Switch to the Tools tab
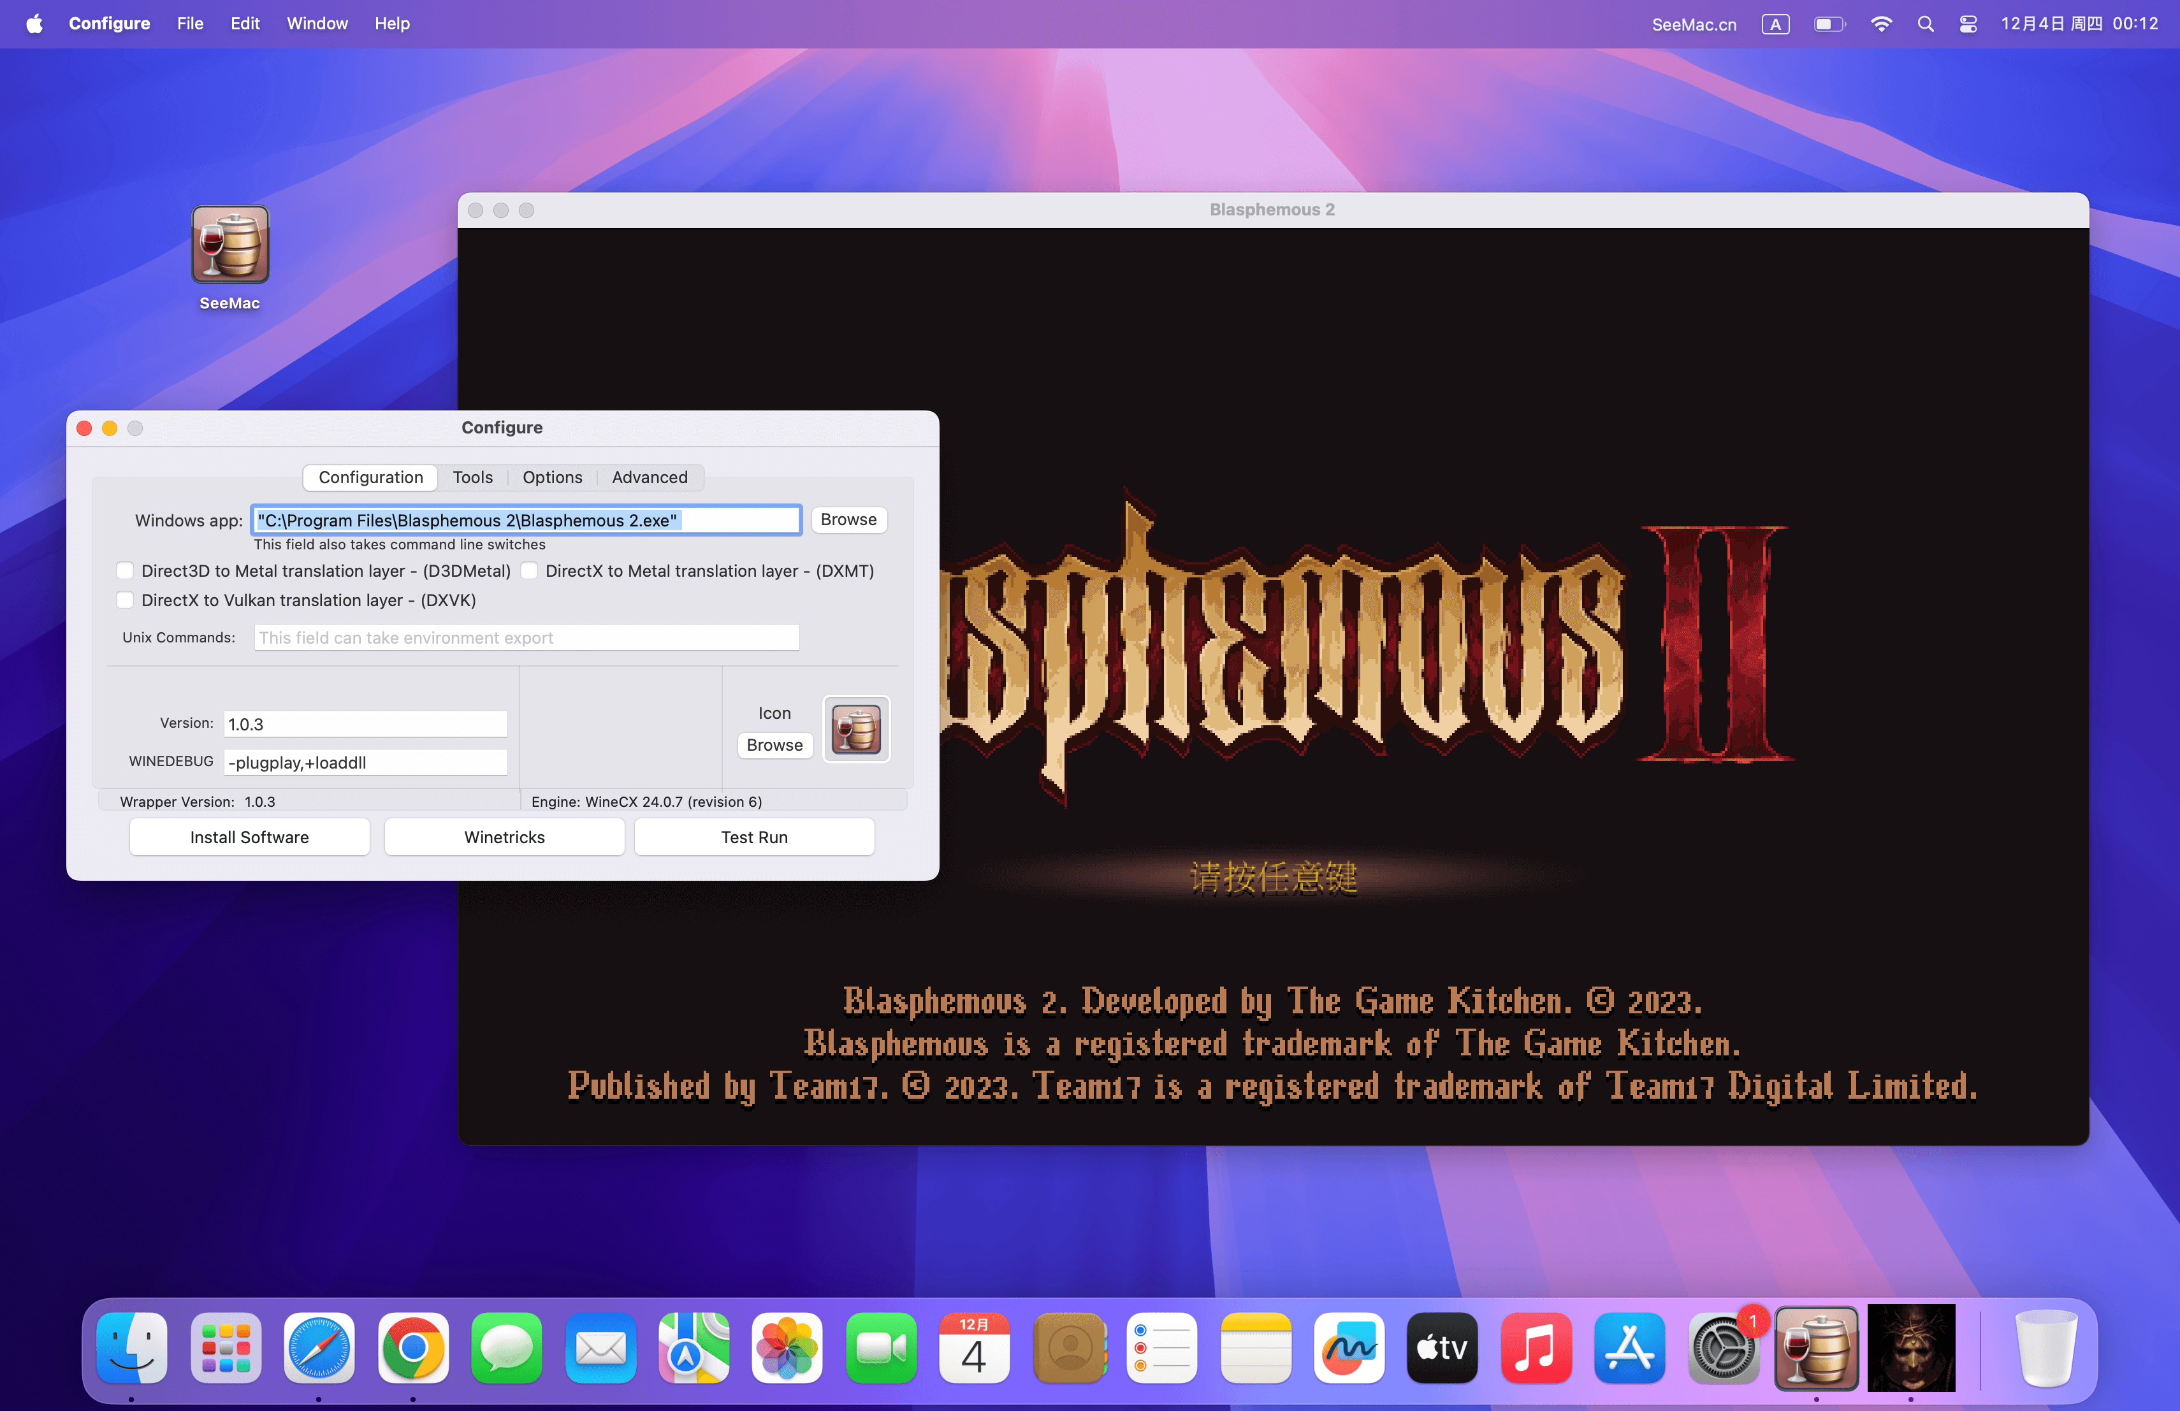 (472, 477)
